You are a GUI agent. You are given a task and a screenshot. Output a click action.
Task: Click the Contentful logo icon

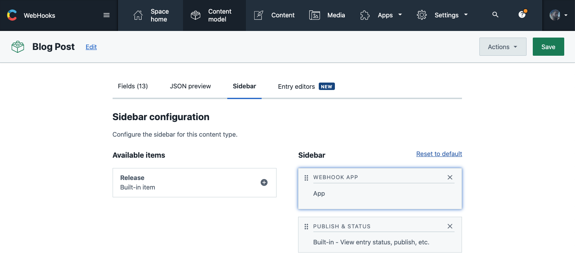tap(12, 15)
